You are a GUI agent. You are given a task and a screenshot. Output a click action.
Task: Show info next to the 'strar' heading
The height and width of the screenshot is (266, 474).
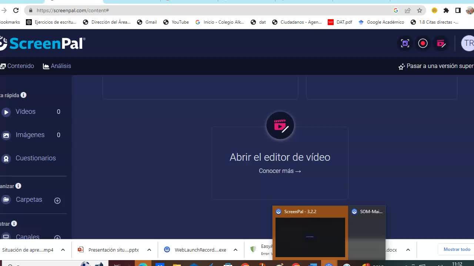pyautogui.click(x=14, y=224)
